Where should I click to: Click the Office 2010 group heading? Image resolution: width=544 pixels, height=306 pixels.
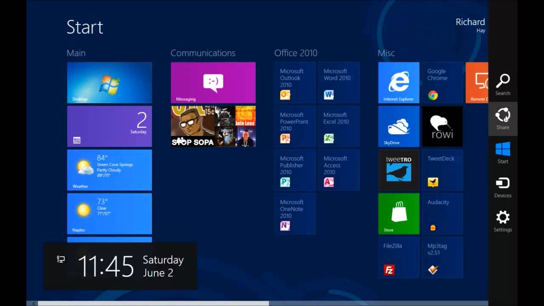click(296, 53)
